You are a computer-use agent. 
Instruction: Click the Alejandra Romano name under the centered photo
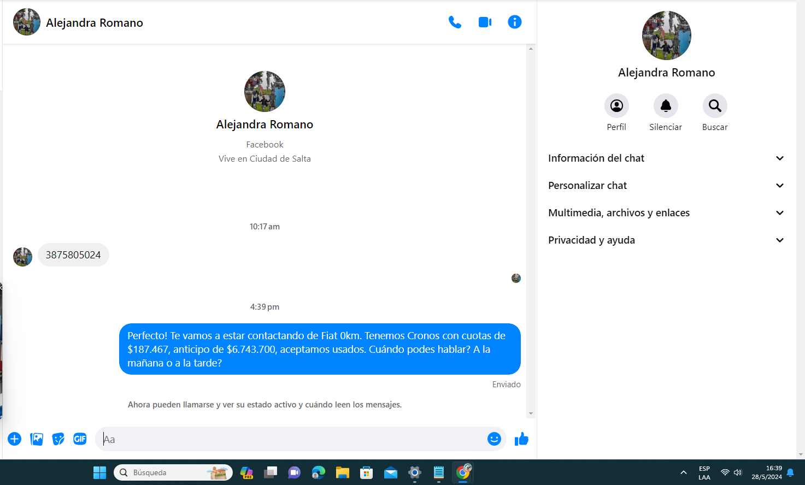pyautogui.click(x=265, y=125)
